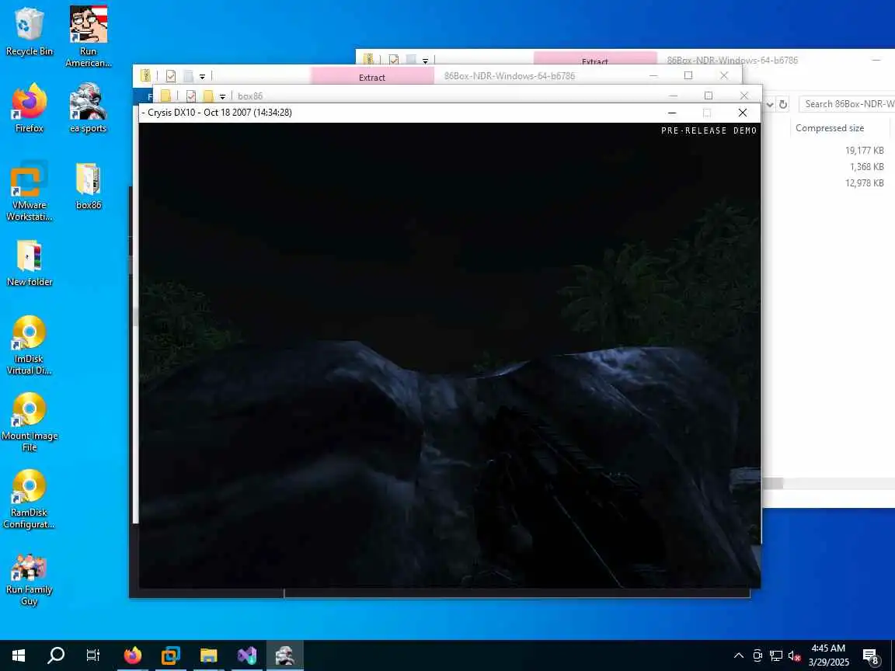Image resolution: width=895 pixels, height=671 pixels.
Task: Open the muted volume tray icon
Action: click(x=794, y=655)
